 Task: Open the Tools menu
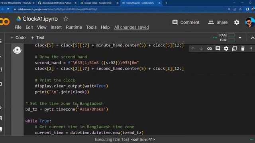click(x=91, y=27)
